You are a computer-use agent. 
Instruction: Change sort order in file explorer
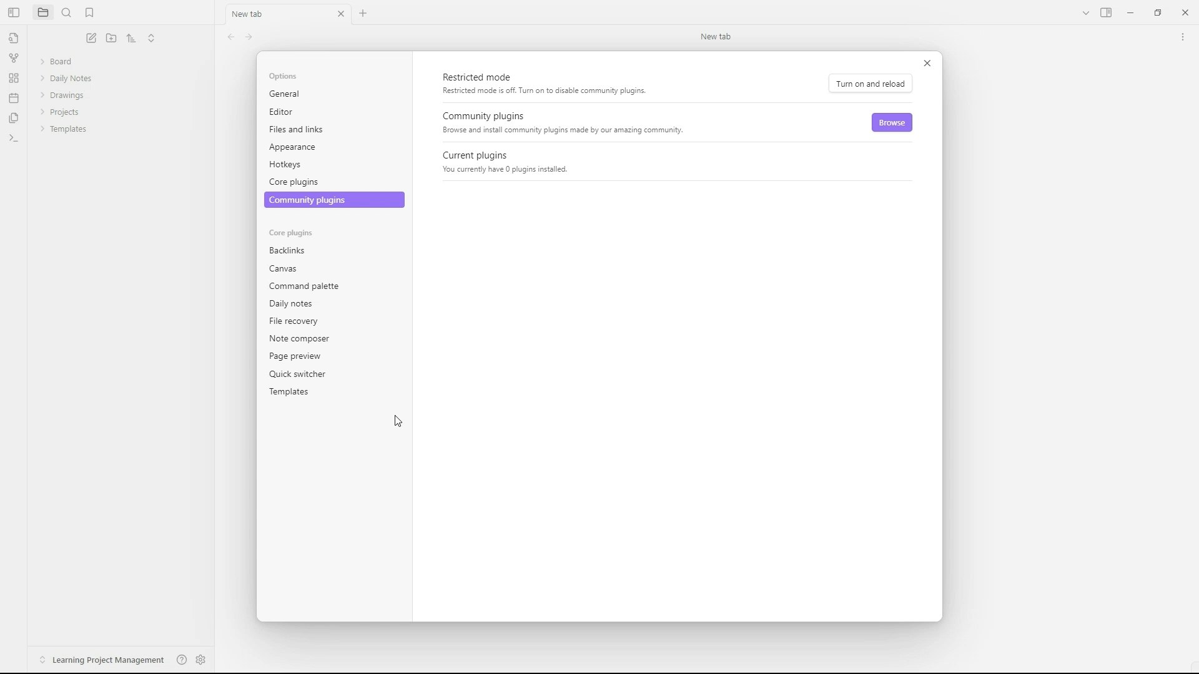[x=131, y=38]
